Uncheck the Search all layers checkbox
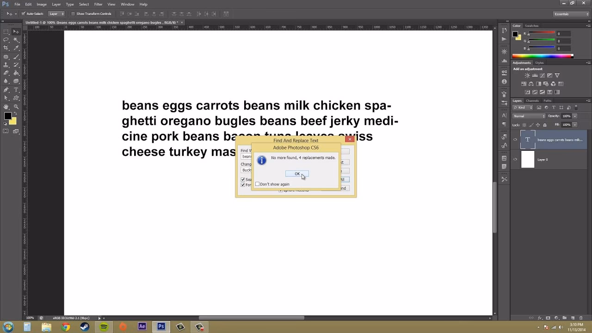 243,180
